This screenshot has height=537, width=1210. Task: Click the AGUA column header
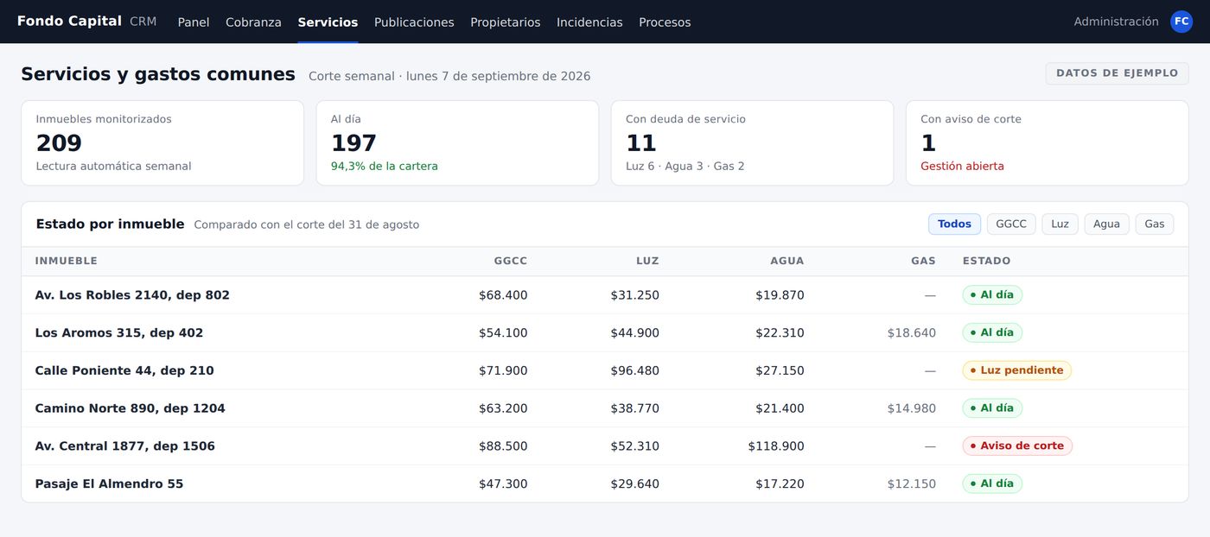pyautogui.click(x=787, y=261)
